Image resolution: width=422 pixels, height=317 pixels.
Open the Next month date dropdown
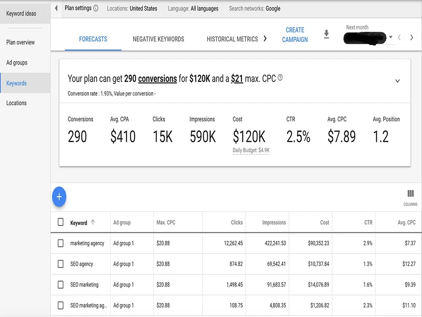pyautogui.click(x=390, y=37)
